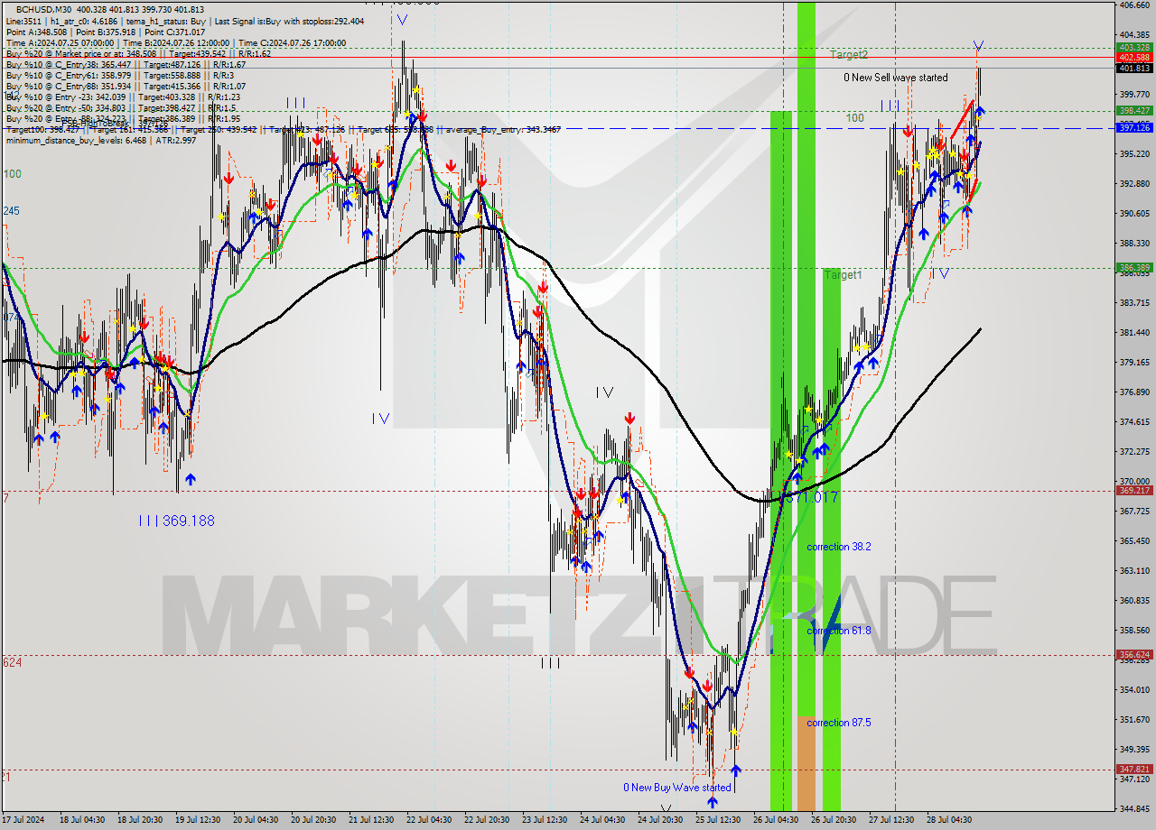This screenshot has height=830, width=1156.
Task: Click the 370.000 price axis value
Action: [x=1133, y=482]
